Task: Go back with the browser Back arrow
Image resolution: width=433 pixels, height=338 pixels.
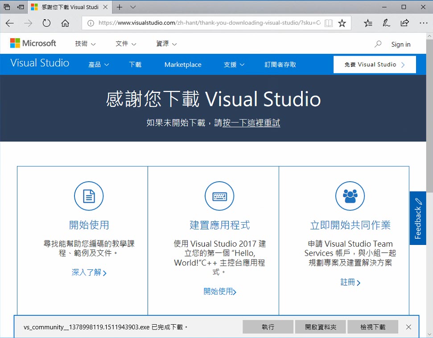Action: click(10, 23)
